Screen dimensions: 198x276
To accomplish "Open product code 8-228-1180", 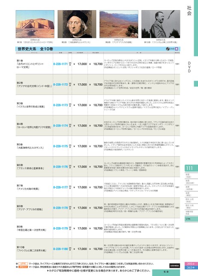I will pyautogui.click(x=60, y=249).
